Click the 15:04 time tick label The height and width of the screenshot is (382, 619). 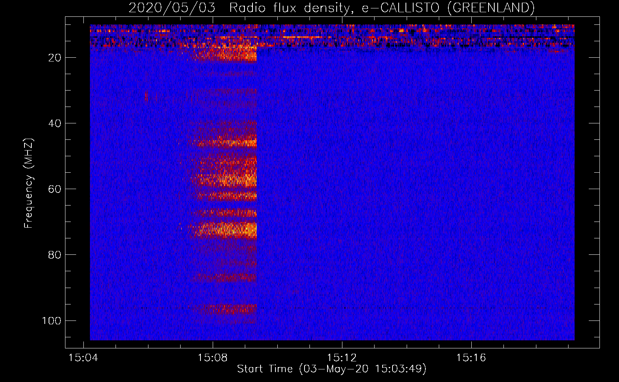click(x=83, y=358)
